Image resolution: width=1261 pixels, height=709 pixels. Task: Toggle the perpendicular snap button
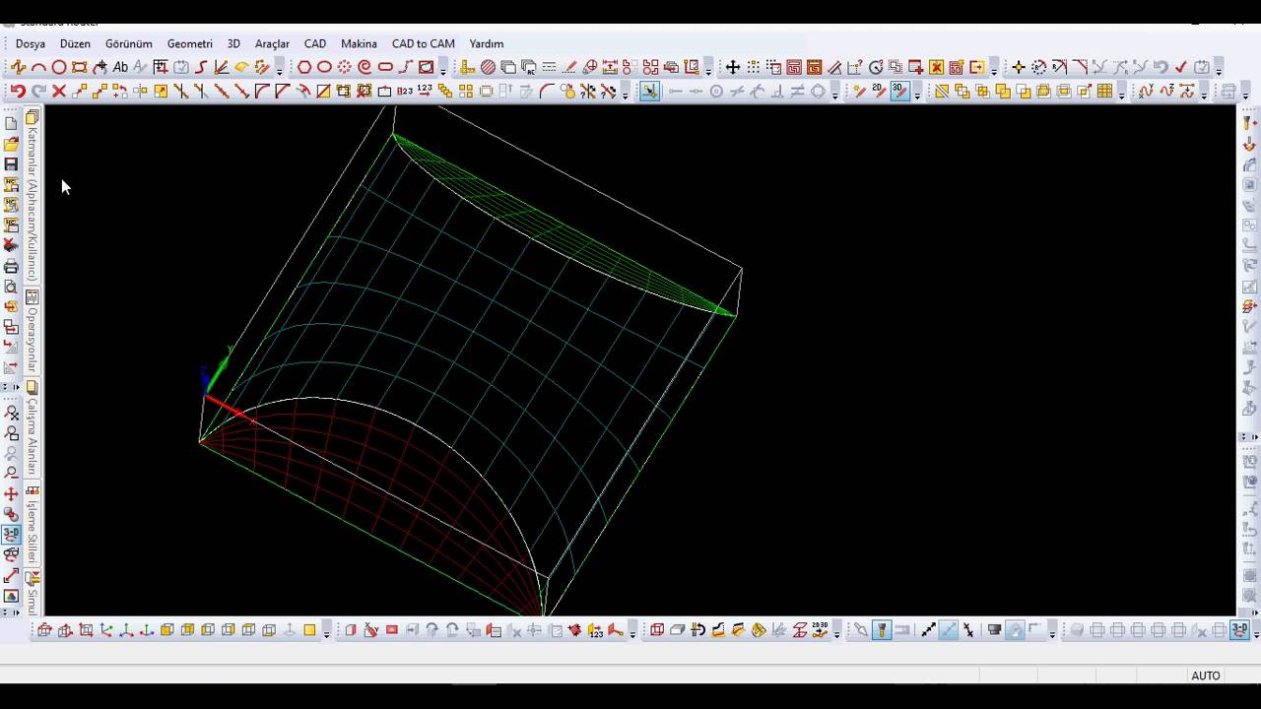pos(777,91)
